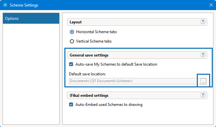Open help for (Fika) embed settings
216x127 pixels.
click(203, 95)
